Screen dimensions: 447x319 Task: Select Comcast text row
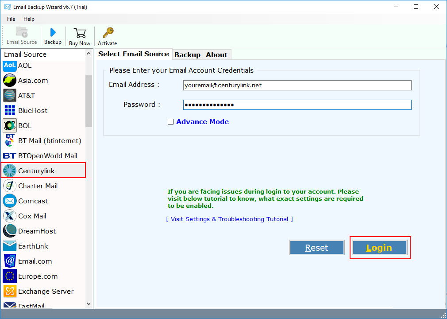[33, 201]
